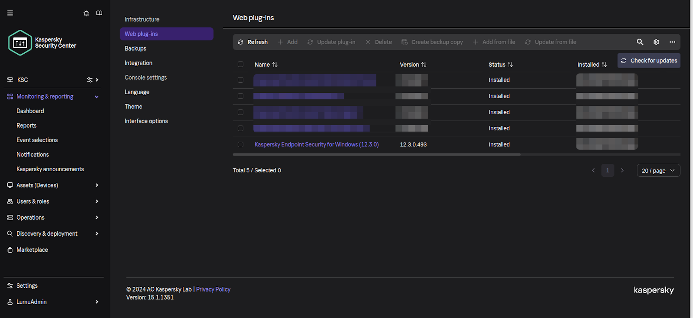
Task: Check the Kaspersky Endpoint Security row checkbox
Action: (240, 145)
